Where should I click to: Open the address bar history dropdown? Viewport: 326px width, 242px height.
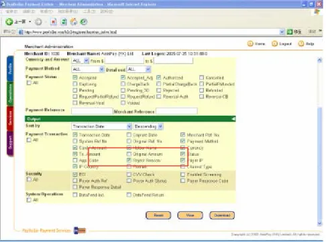point(282,32)
